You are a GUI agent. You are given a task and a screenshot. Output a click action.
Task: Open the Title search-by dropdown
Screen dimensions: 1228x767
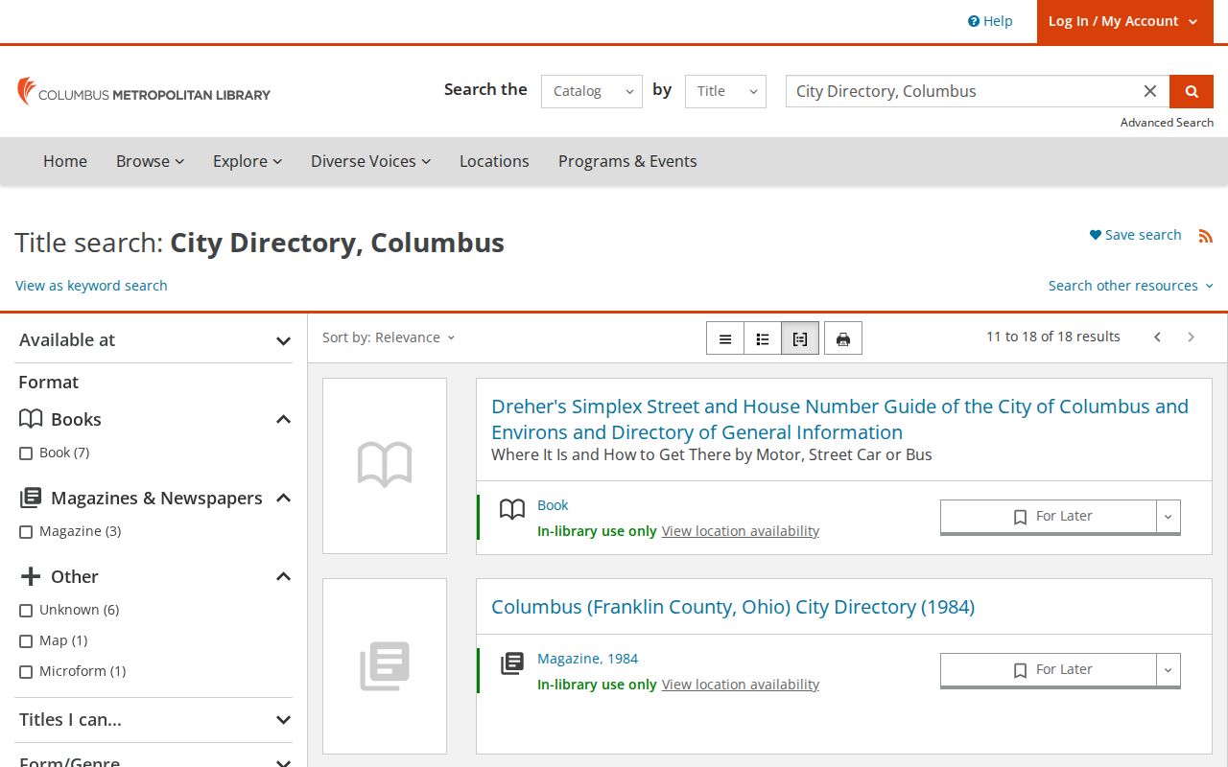pos(725,91)
